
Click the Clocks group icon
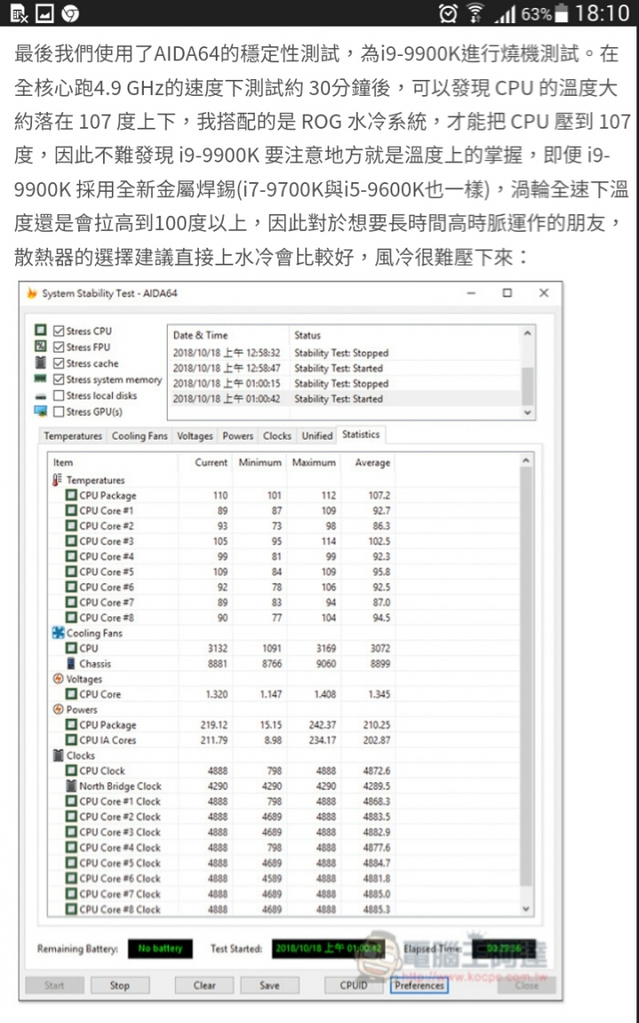(x=58, y=756)
